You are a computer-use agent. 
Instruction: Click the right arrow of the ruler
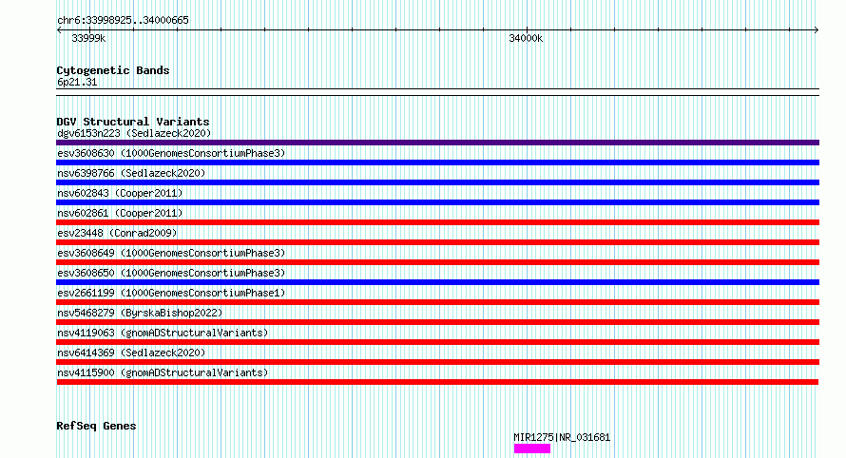[817, 30]
